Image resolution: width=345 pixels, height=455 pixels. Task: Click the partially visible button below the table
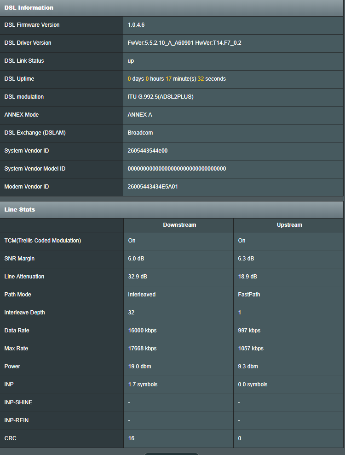(172, 454)
